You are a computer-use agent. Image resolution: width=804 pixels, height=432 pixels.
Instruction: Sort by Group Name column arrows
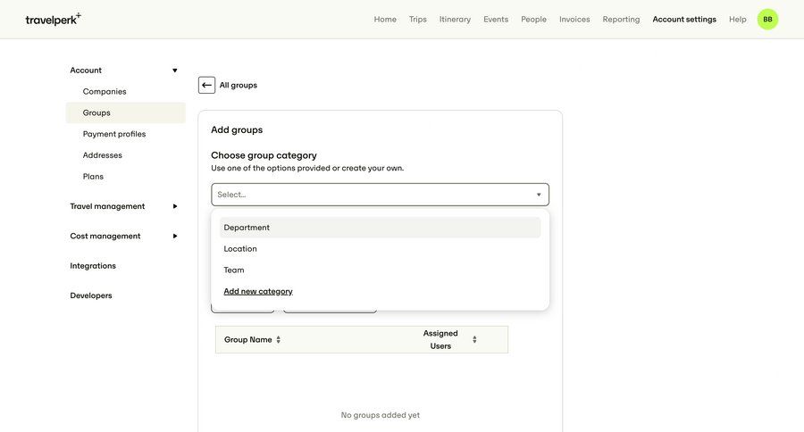[x=279, y=339]
